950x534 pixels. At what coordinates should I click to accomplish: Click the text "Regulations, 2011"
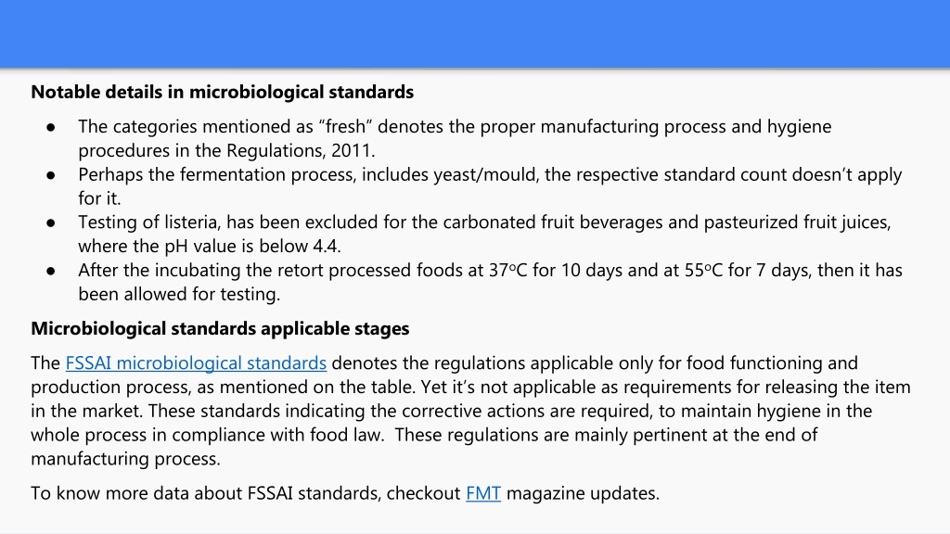click(301, 150)
